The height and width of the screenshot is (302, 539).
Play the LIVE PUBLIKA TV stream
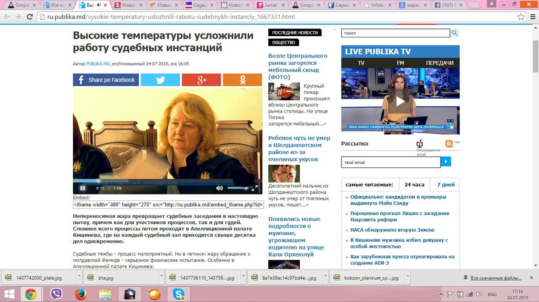[x=400, y=101]
